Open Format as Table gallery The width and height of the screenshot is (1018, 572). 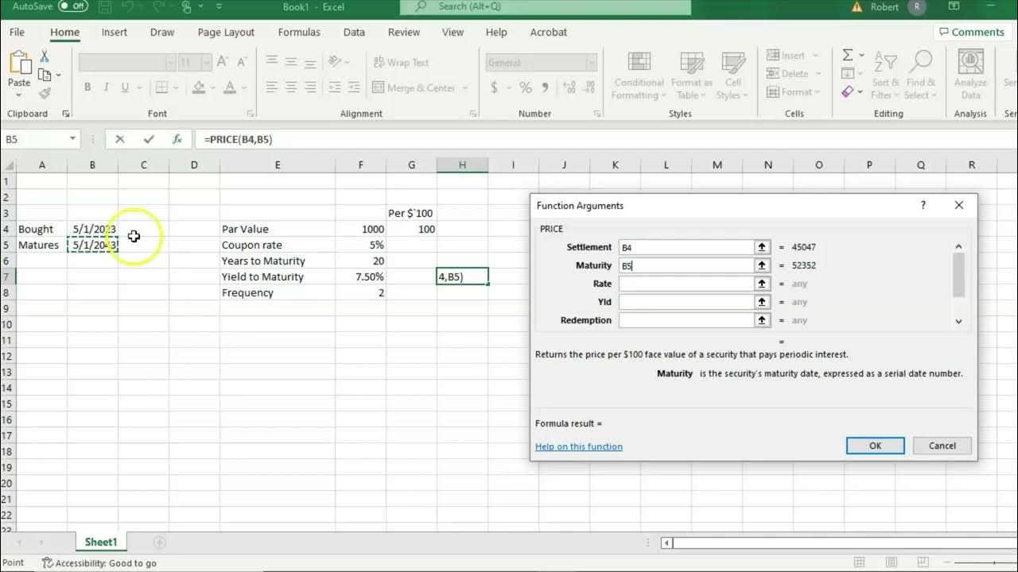[691, 76]
